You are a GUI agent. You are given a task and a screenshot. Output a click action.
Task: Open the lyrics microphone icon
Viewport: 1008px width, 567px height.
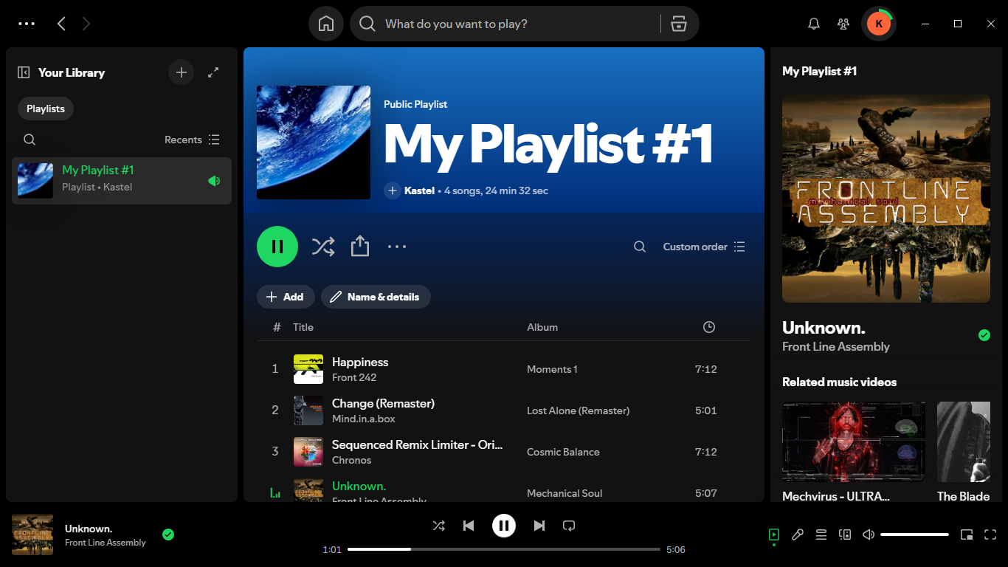pos(798,535)
